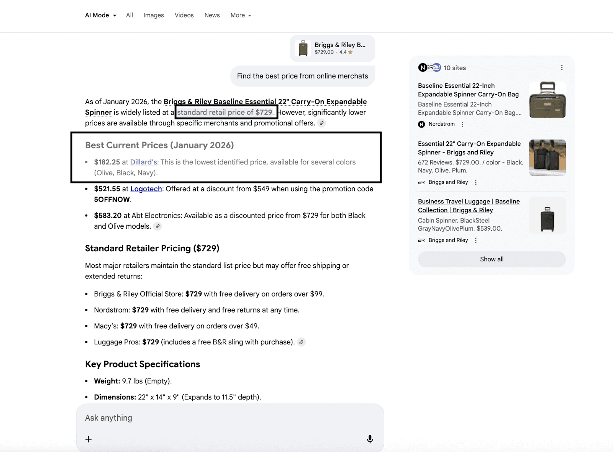Image resolution: width=613 pixels, height=452 pixels.
Task: Open Essential 22" Carry-On Expandable Spinner result
Action: click(x=469, y=148)
